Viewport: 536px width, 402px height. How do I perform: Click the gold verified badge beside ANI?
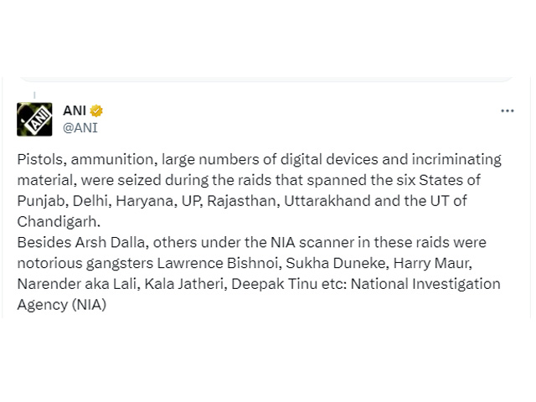click(97, 111)
